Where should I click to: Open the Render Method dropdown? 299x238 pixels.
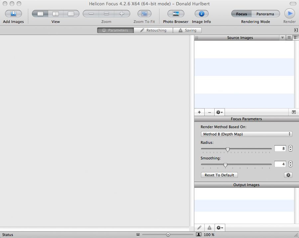(247, 134)
